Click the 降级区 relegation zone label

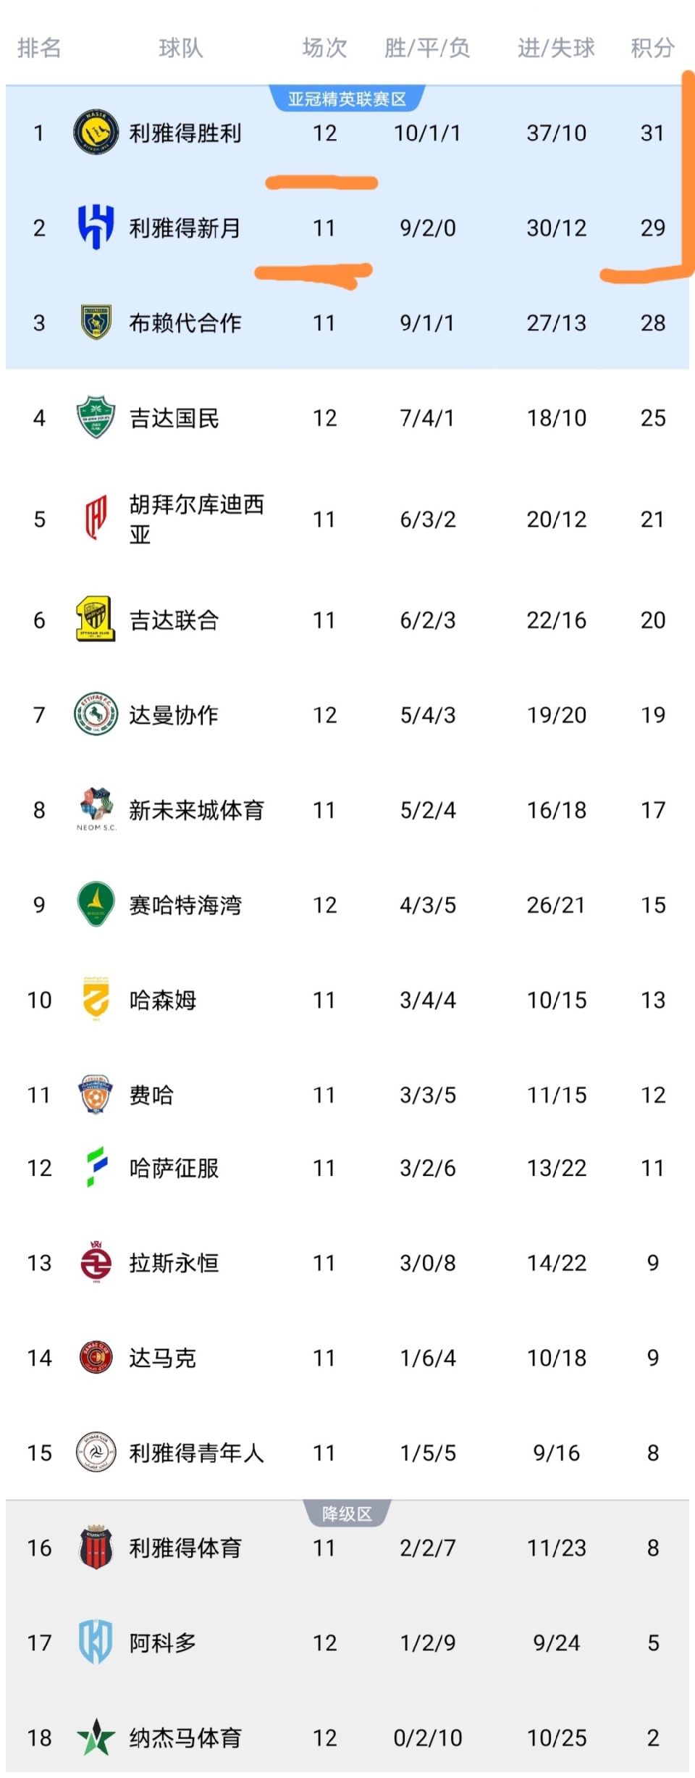347,1514
